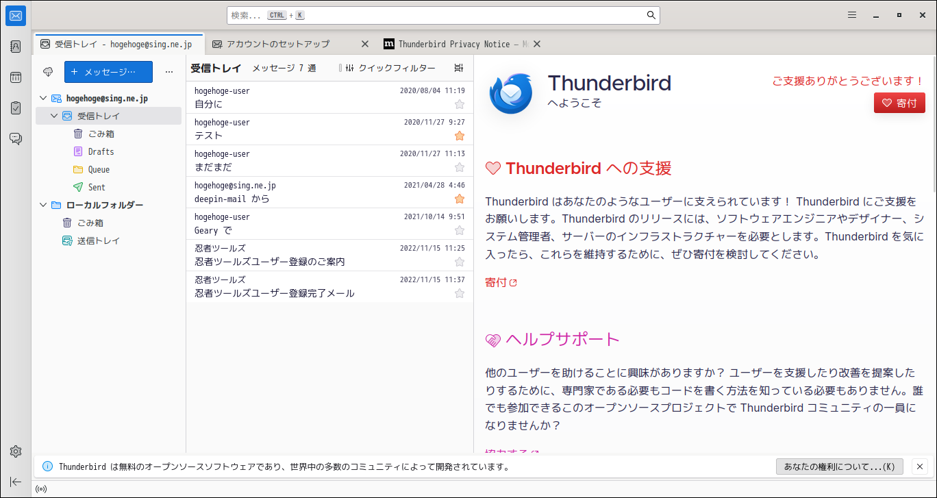The image size is (937, 498).
Task: Click あなたの権利について...(K) button
Action: (840, 466)
